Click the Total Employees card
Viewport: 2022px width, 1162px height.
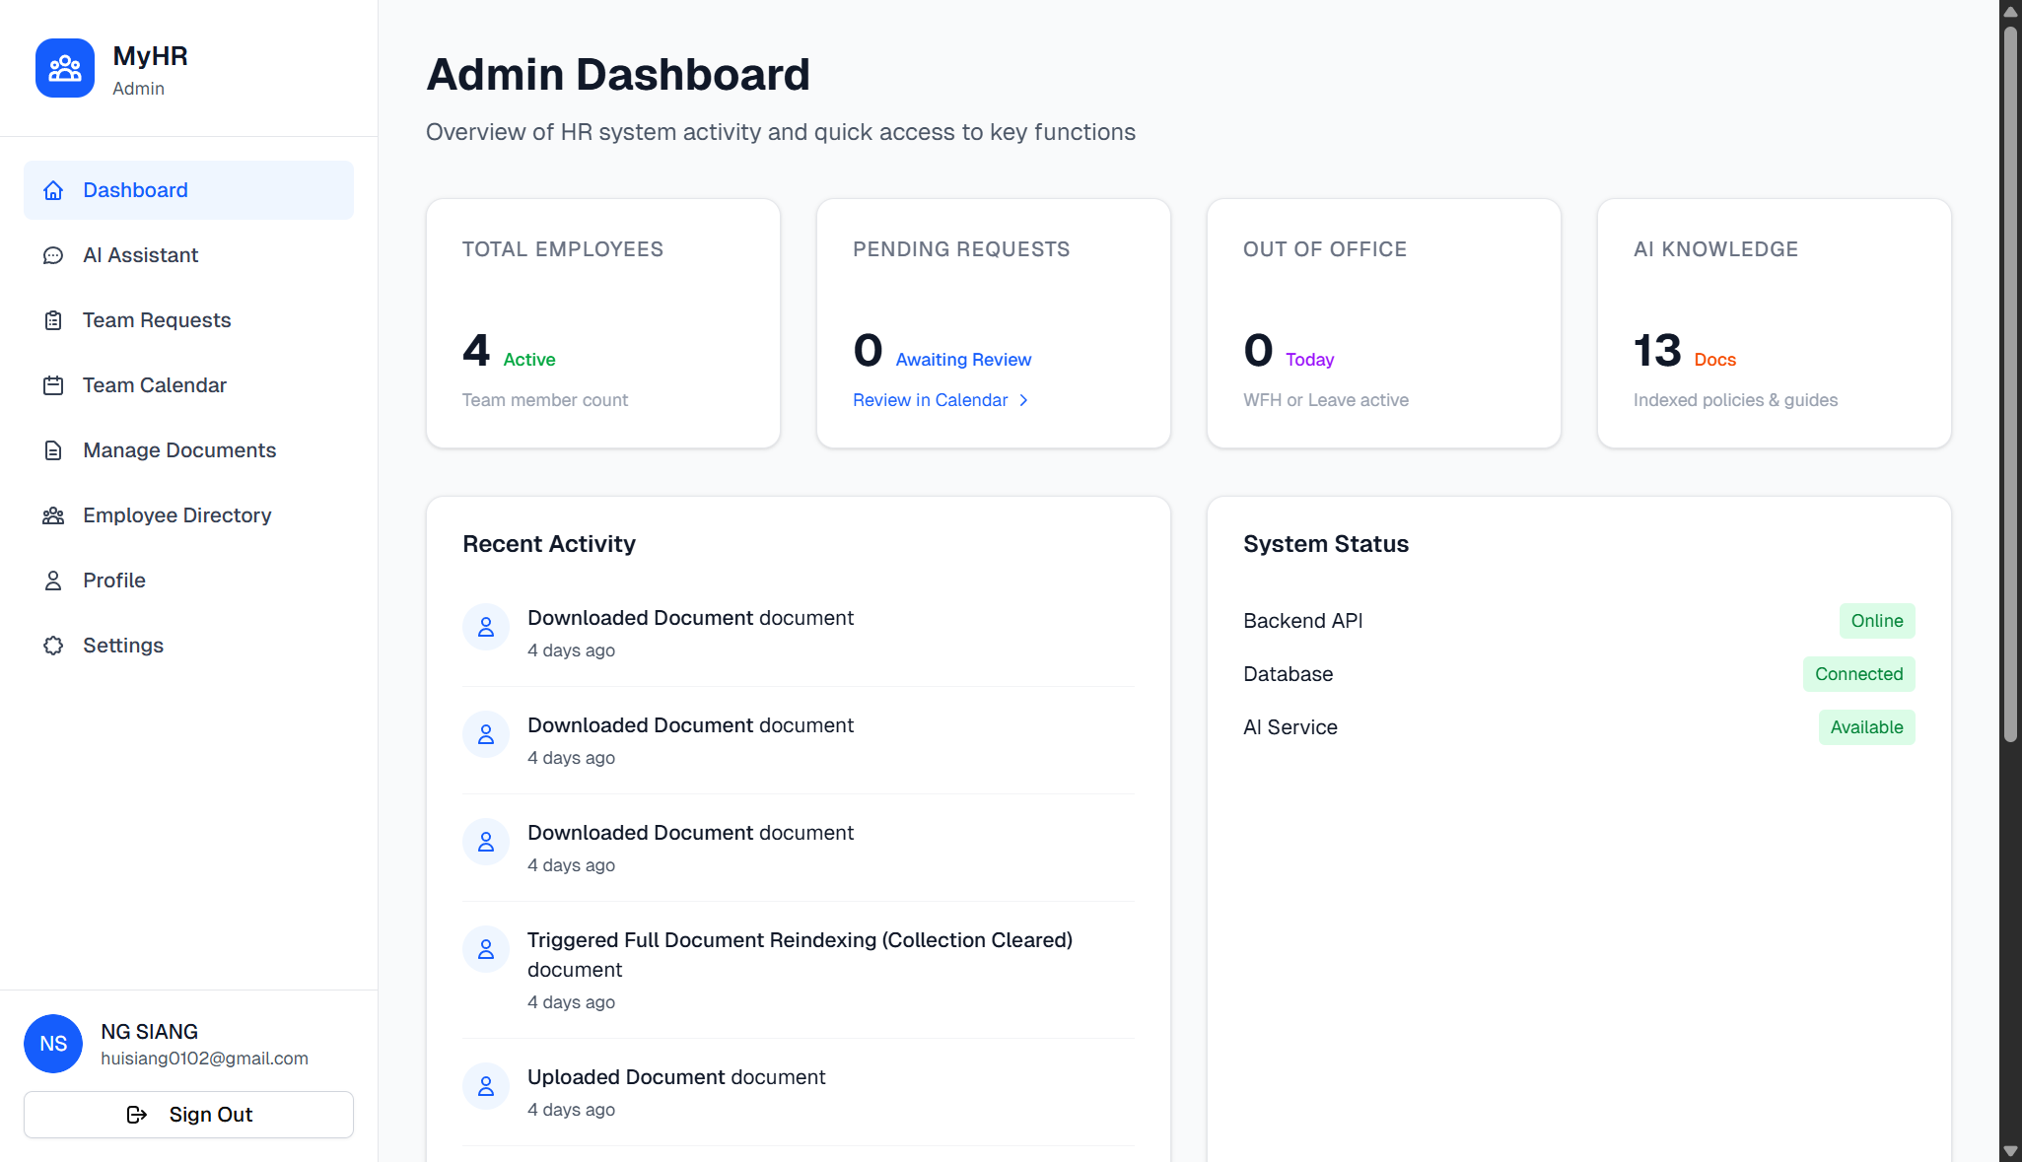pyautogui.click(x=602, y=323)
